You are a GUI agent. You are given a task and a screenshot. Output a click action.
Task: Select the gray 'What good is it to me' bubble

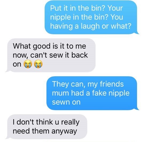[x=50, y=55]
